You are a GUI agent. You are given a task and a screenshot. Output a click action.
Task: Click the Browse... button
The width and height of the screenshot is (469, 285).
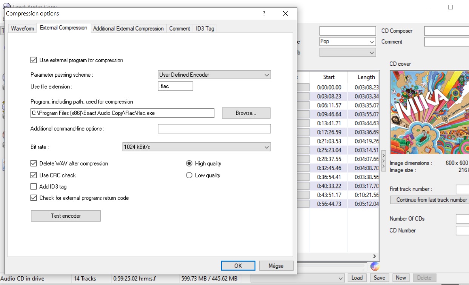[246, 113]
